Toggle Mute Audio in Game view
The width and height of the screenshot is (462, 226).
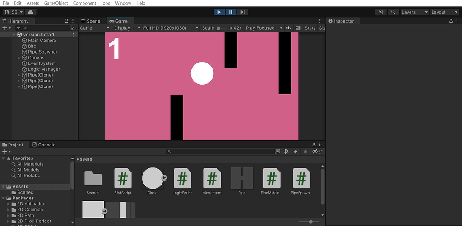(x=289, y=28)
